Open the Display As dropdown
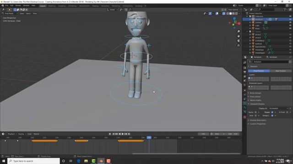Viewport: 293px width, 164px height. tap(278, 108)
